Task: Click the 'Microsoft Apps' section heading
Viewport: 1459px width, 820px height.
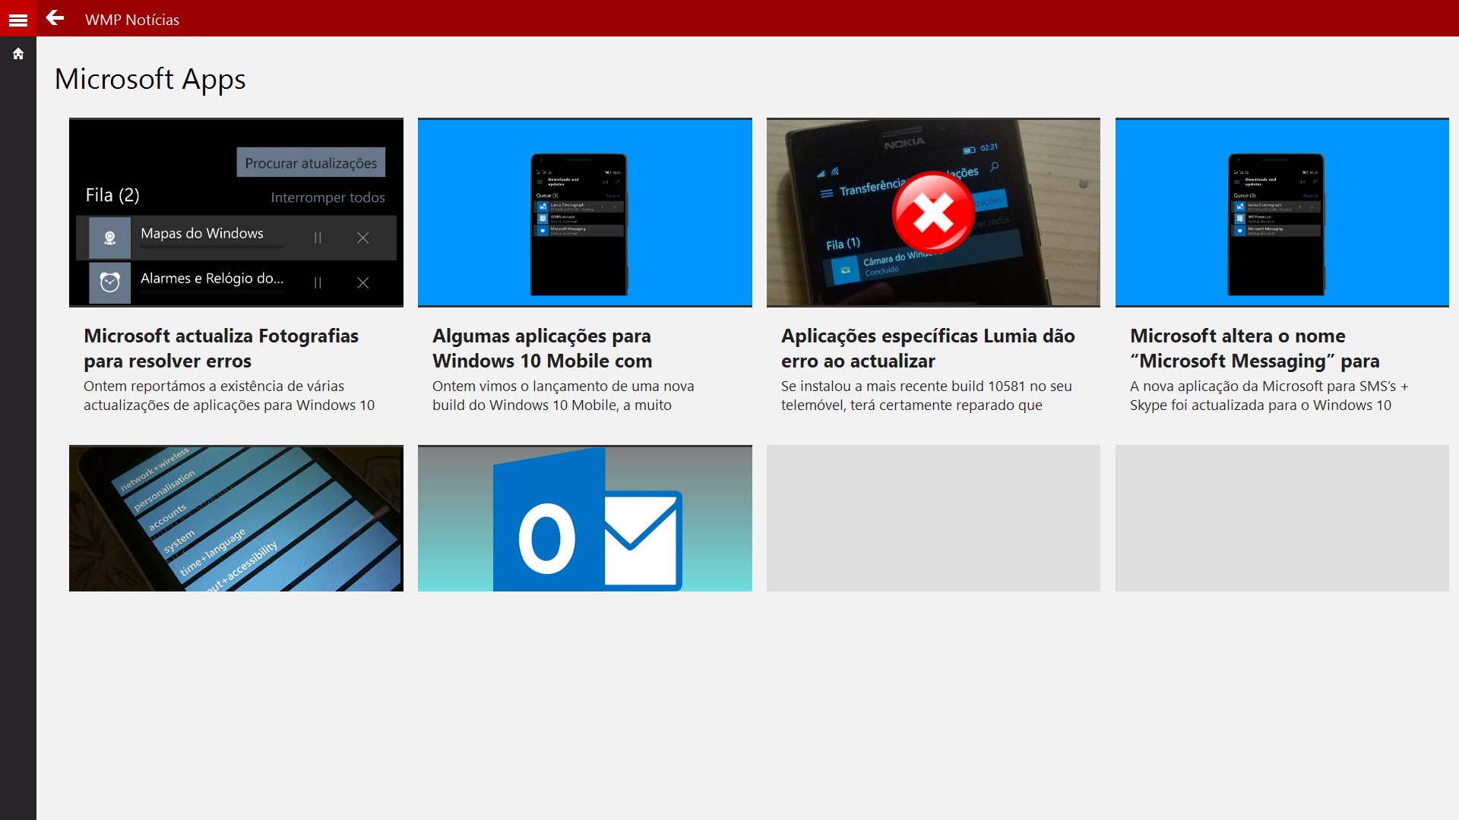Action: pyautogui.click(x=150, y=79)
